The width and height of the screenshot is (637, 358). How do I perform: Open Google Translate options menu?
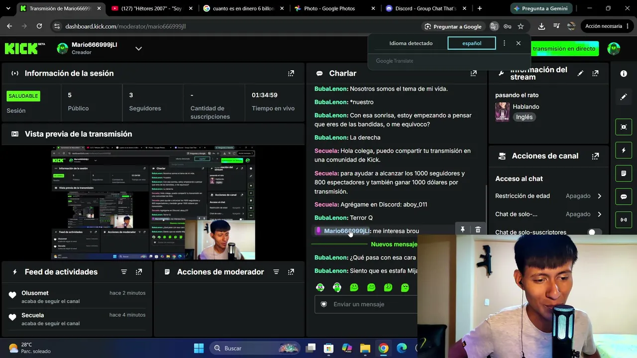504,43
